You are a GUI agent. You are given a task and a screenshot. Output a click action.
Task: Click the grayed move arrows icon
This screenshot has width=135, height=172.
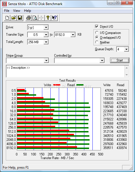[x=41, y=18]
